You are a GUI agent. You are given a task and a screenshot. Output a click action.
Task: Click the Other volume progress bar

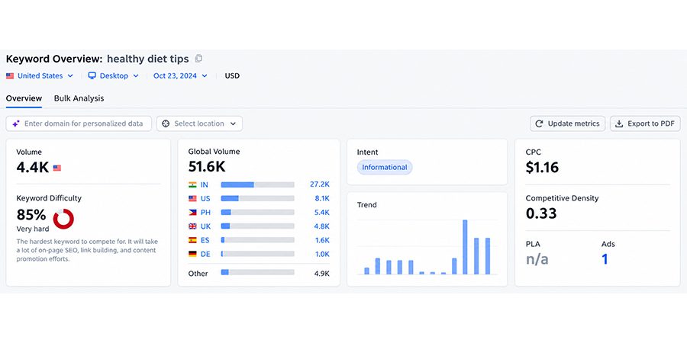tap(258, 273)
